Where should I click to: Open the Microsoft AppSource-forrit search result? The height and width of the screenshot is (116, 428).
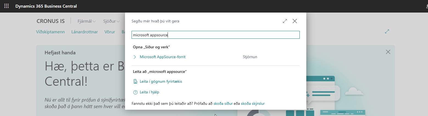[162, 57]
